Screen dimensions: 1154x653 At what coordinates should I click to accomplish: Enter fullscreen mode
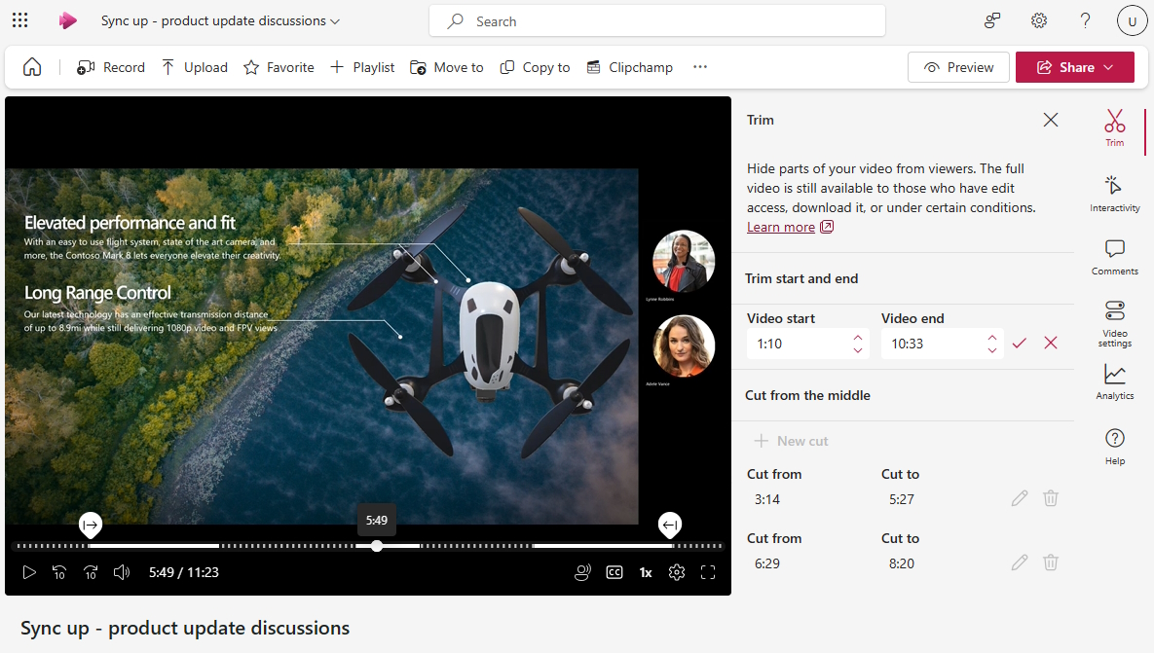tap(708, 572)
